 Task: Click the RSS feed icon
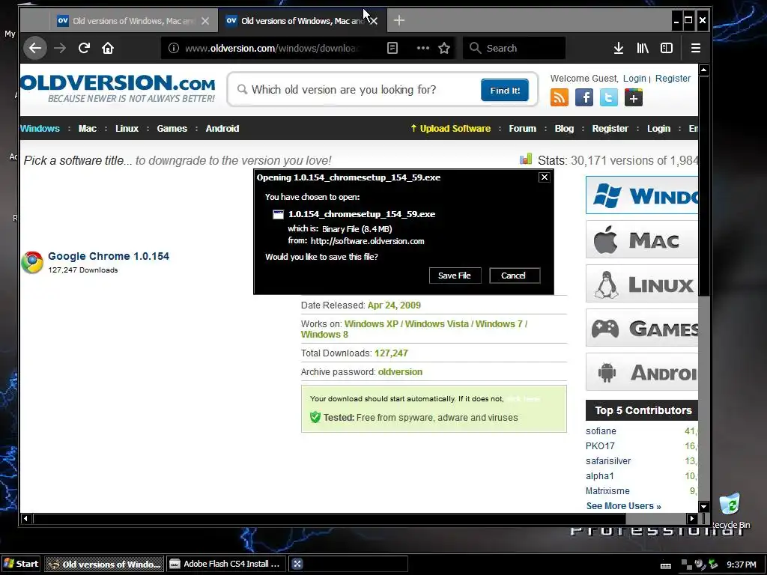coord(560,97)
